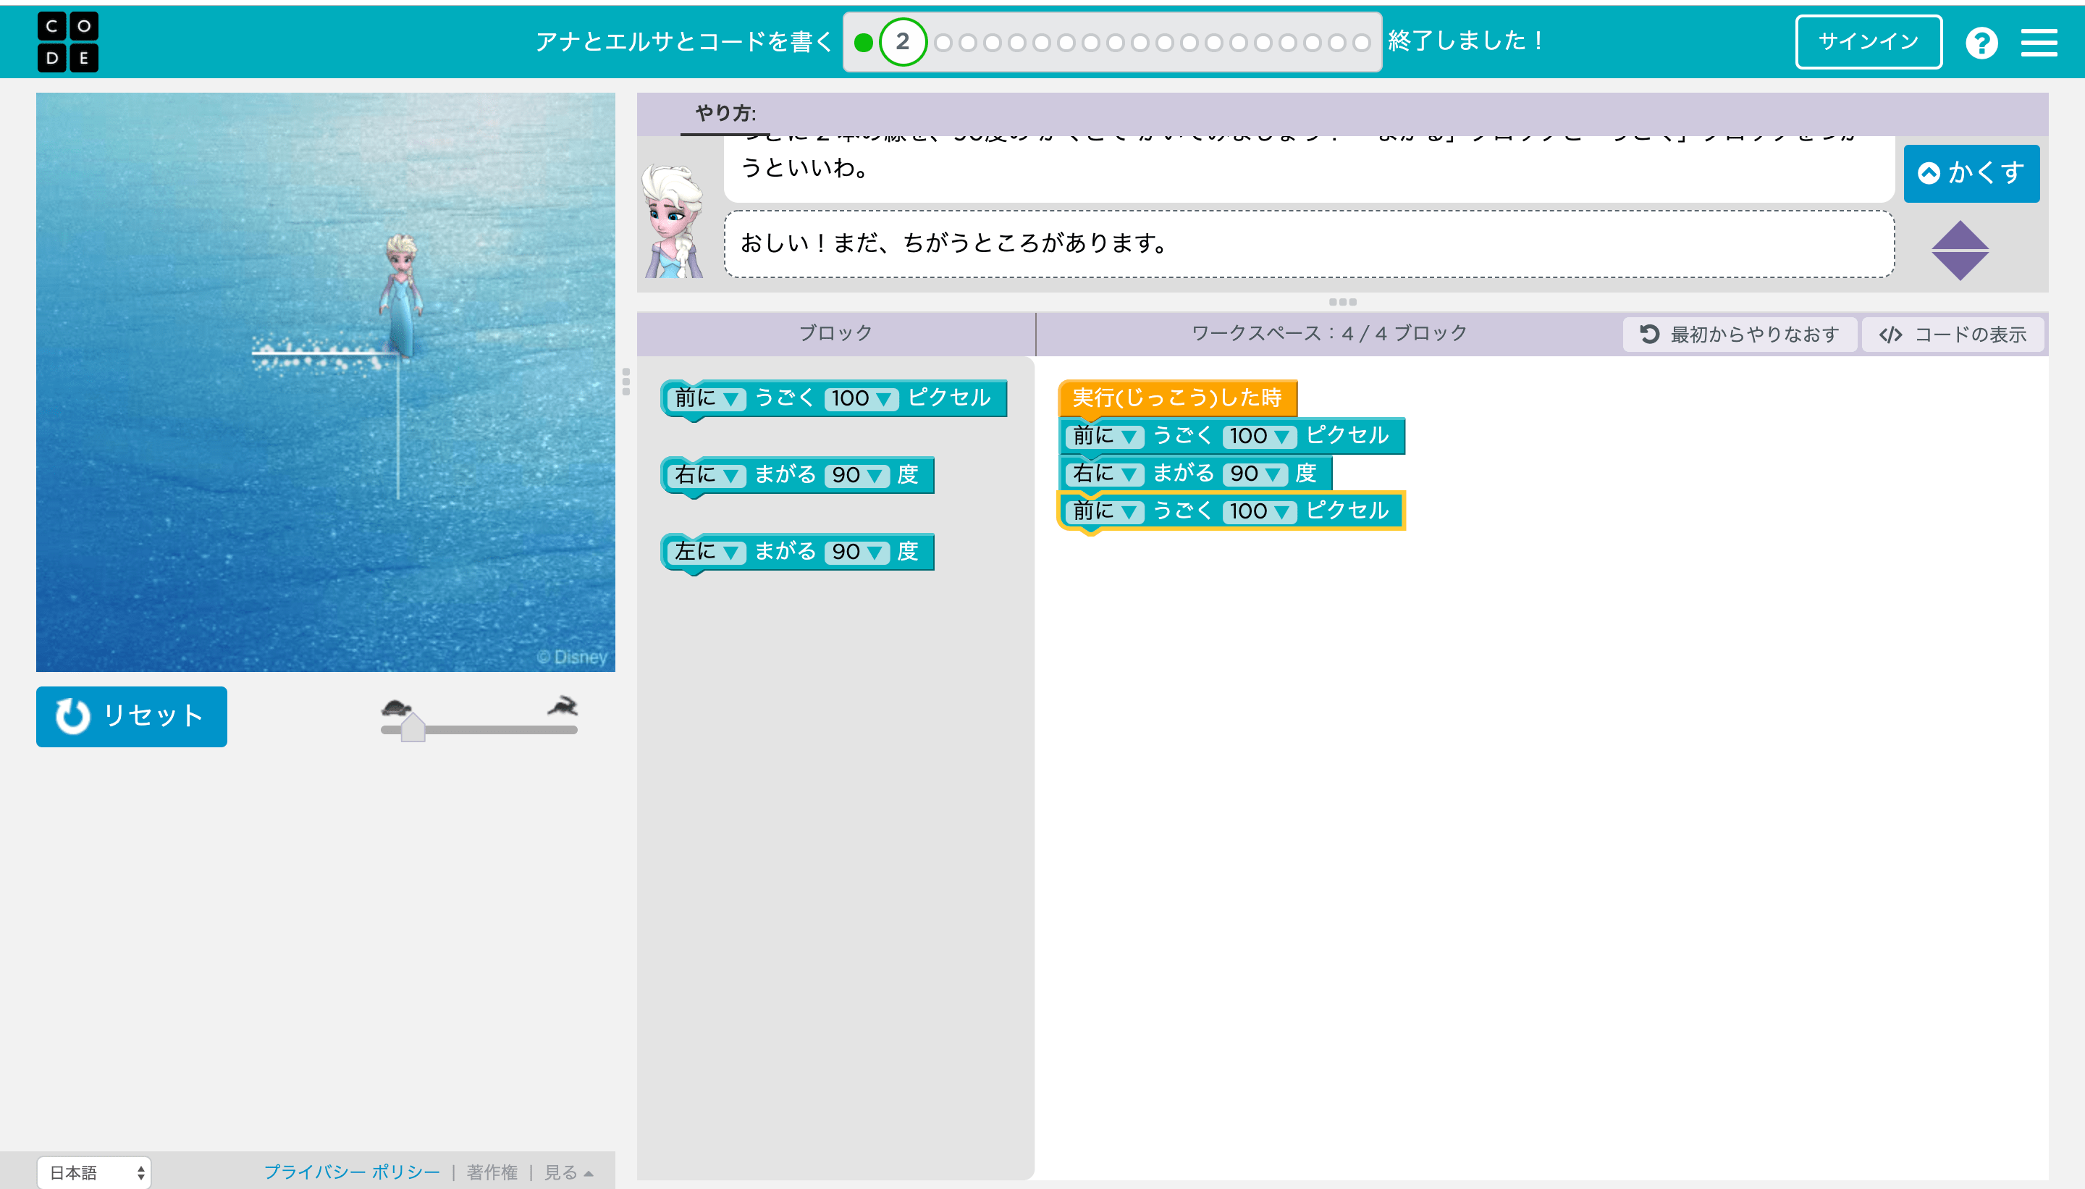Image resolution: width=2085 pixels, height=1189 pixels.
Task: Click the rabbit fast-speed icon
Action: point(563,705)
